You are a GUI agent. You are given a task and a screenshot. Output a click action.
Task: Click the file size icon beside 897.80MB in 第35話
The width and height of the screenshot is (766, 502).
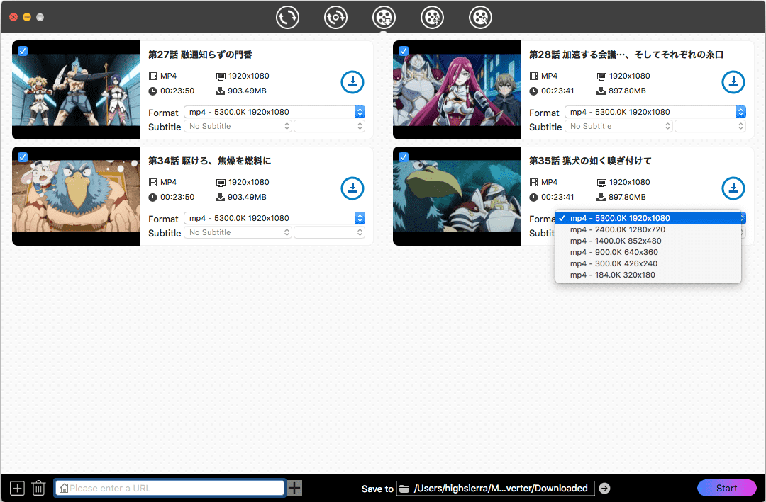[601, 197]
